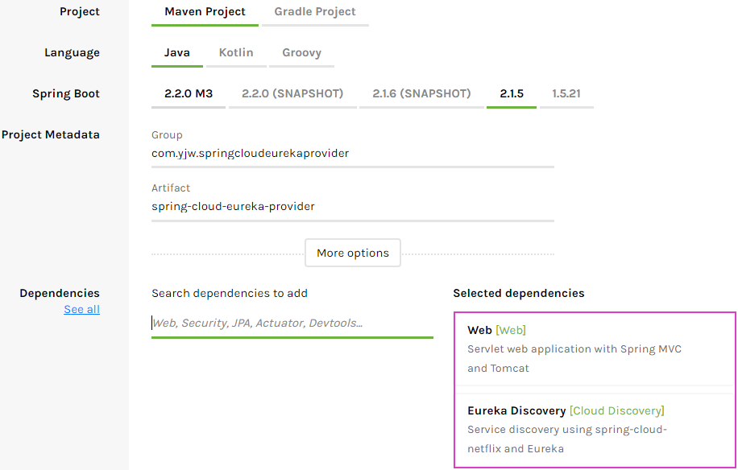Click the Selected dependencies heading
The width and height of the screenshot is (738, 470).
tap(519, 293)
